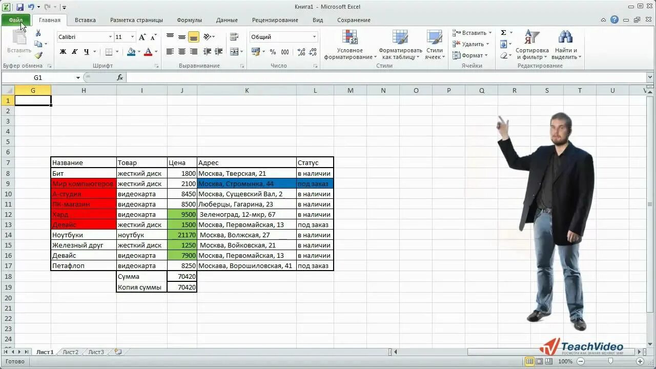Select the Format Painter brush icon
The image size is (656, 369).
tap(38, 55)
